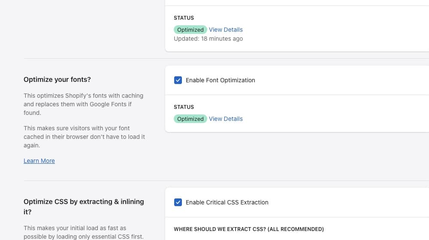The image size is (429, 240).
Task: Click the paragraph about loading essential CSS first
Action: [83, 232]
